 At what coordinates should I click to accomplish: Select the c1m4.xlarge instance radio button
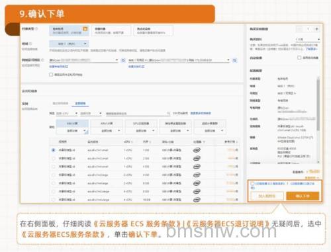pos(54,200)
